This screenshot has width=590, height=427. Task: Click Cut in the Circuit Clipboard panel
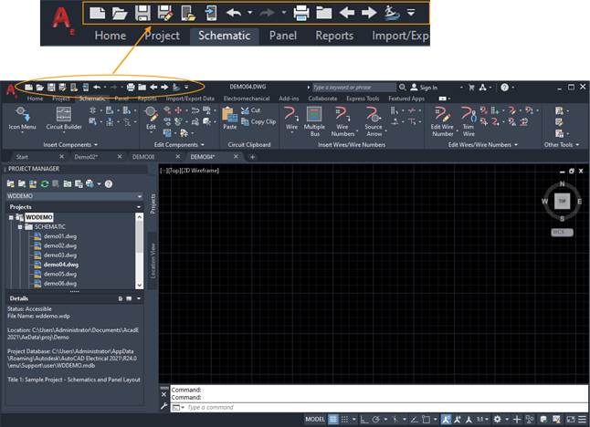click(x=250, y=110)
